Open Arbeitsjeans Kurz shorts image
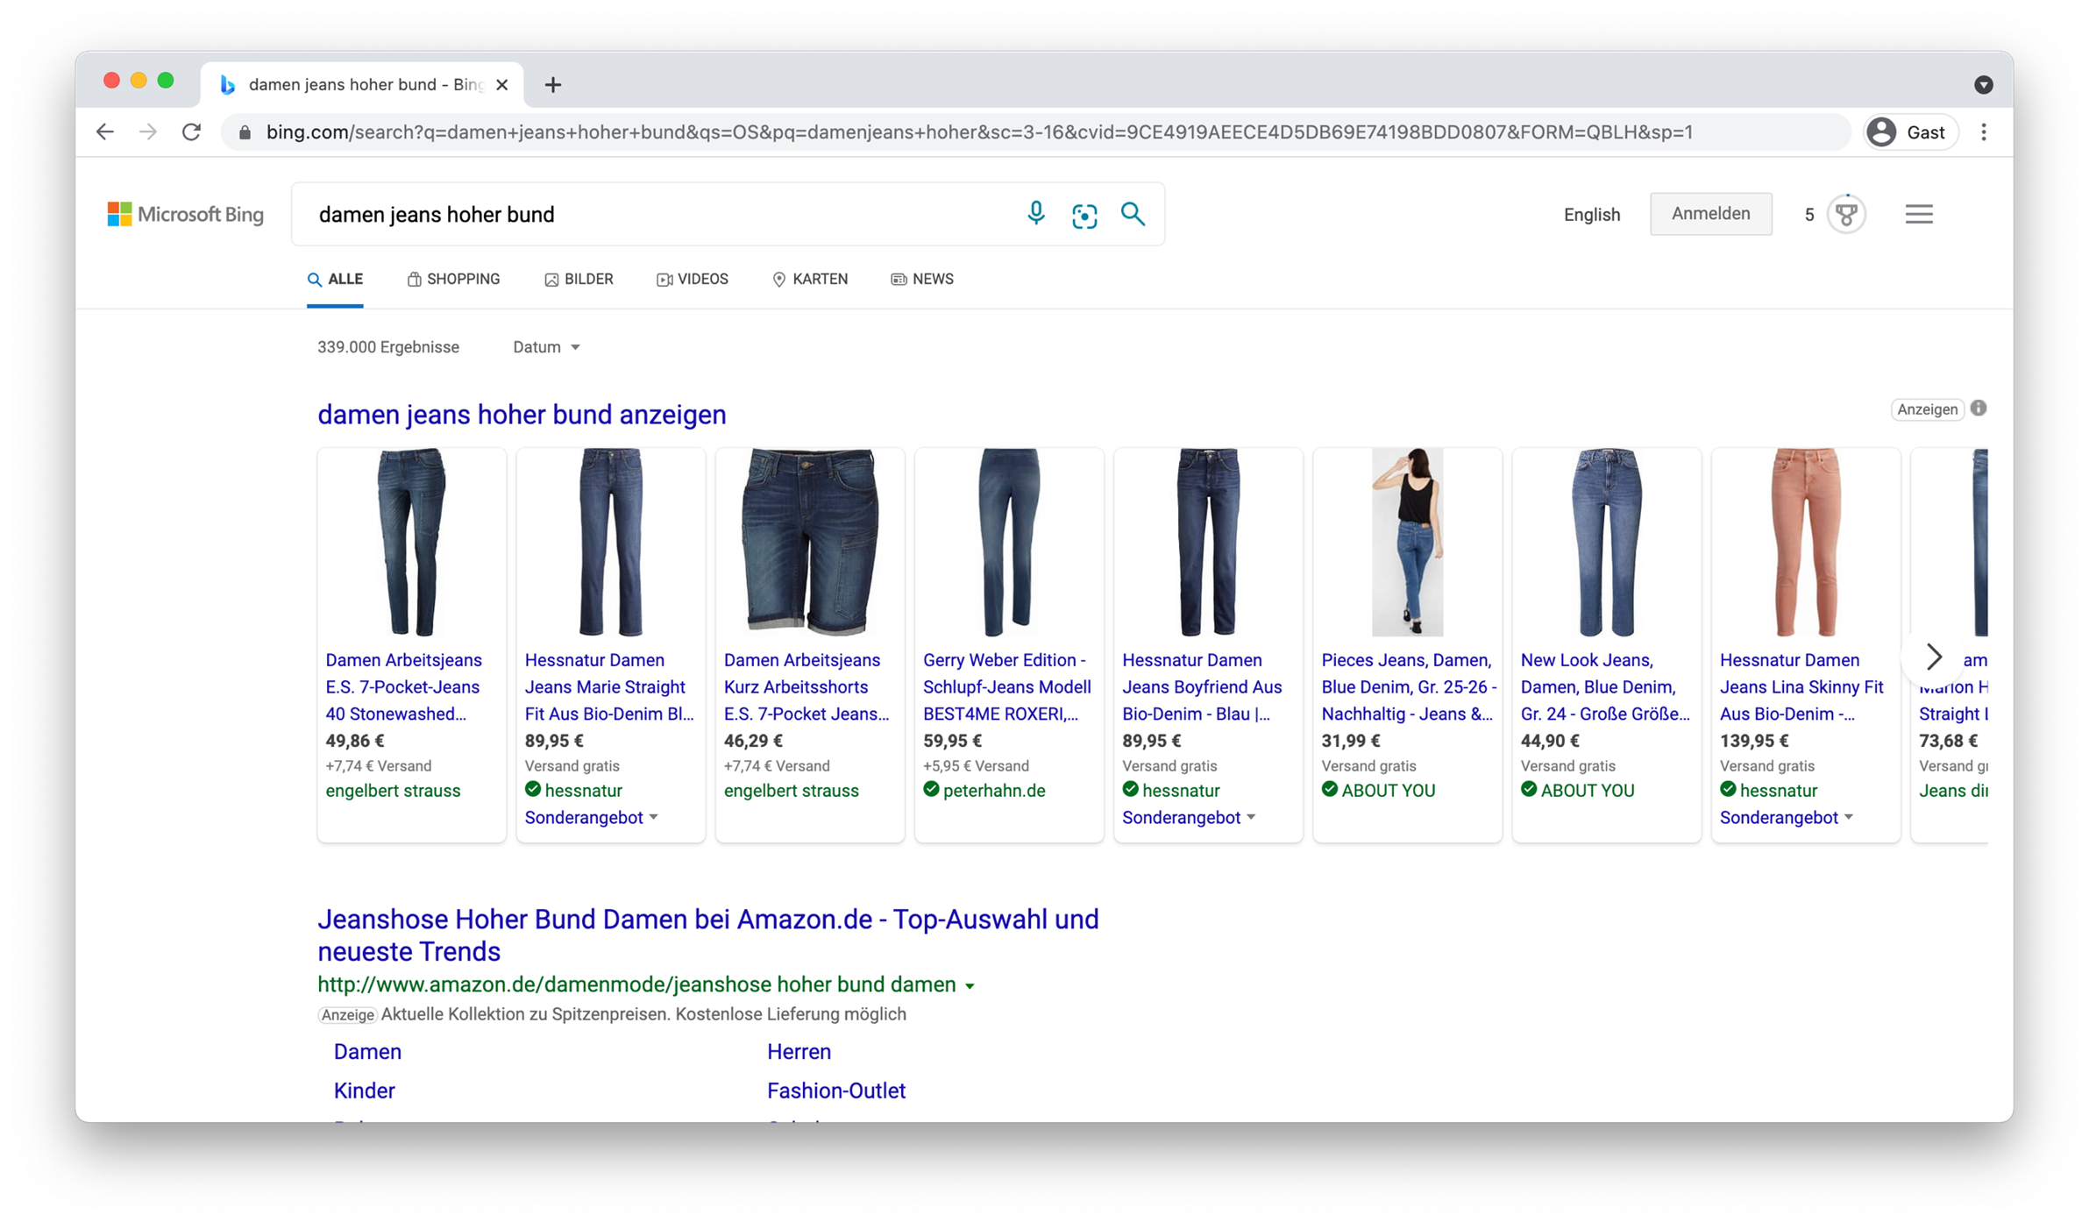 (809, 542)
